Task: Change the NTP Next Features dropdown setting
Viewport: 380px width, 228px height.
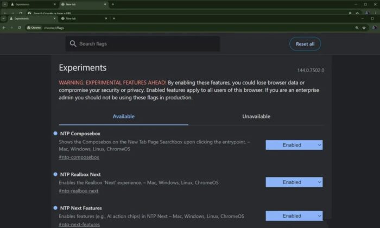Action: pos(294,216)
